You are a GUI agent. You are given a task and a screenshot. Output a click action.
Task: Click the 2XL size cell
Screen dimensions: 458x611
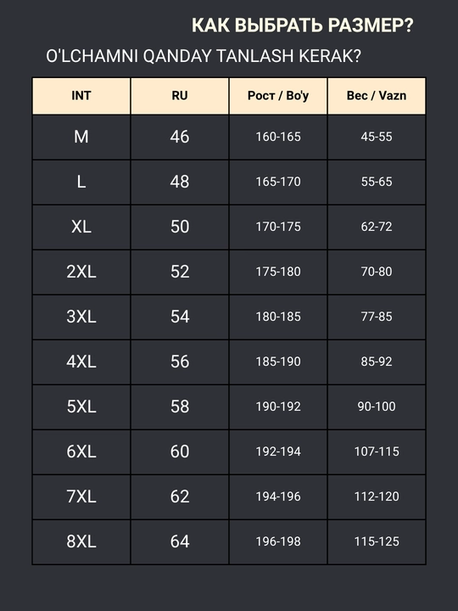81,272
